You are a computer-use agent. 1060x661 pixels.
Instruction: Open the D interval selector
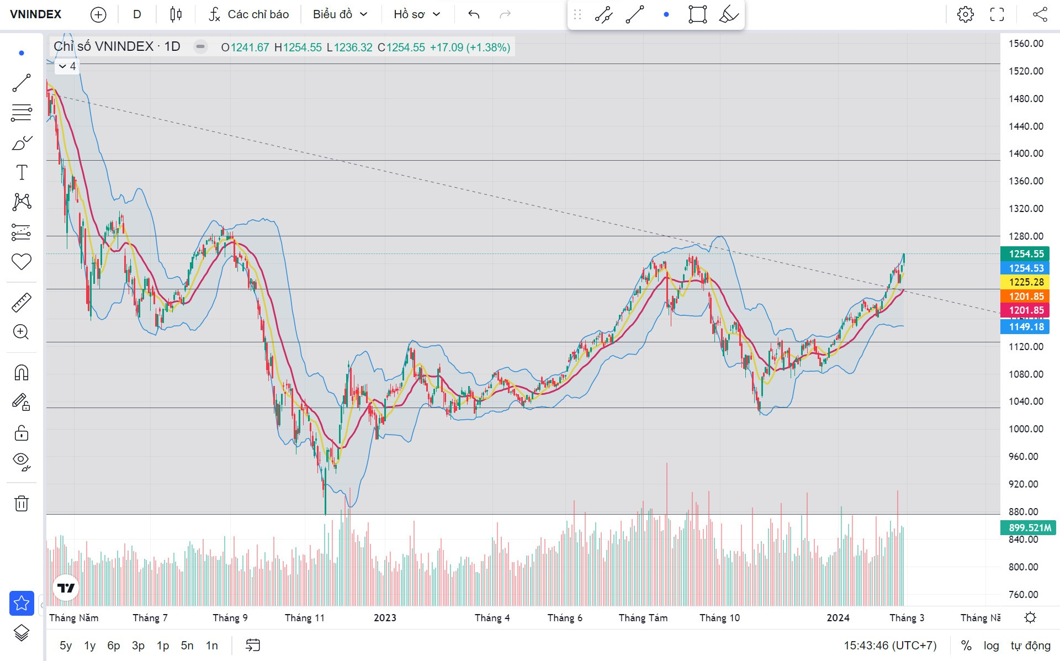click(137, 14)
